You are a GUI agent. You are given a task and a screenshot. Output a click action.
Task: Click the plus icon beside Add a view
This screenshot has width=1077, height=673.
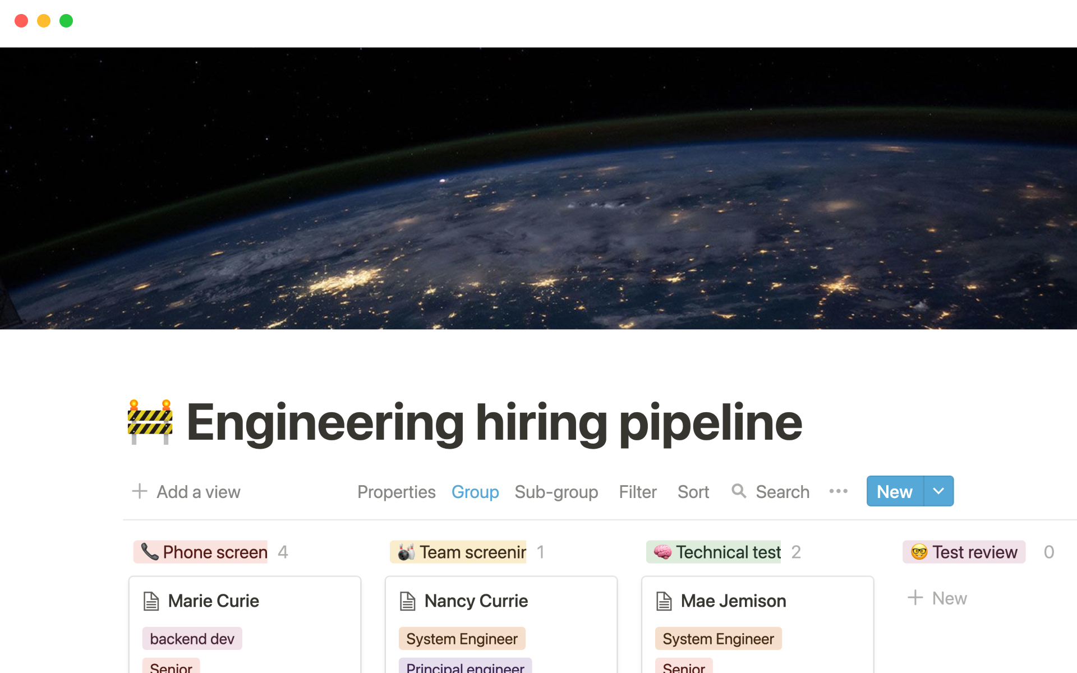139,491
